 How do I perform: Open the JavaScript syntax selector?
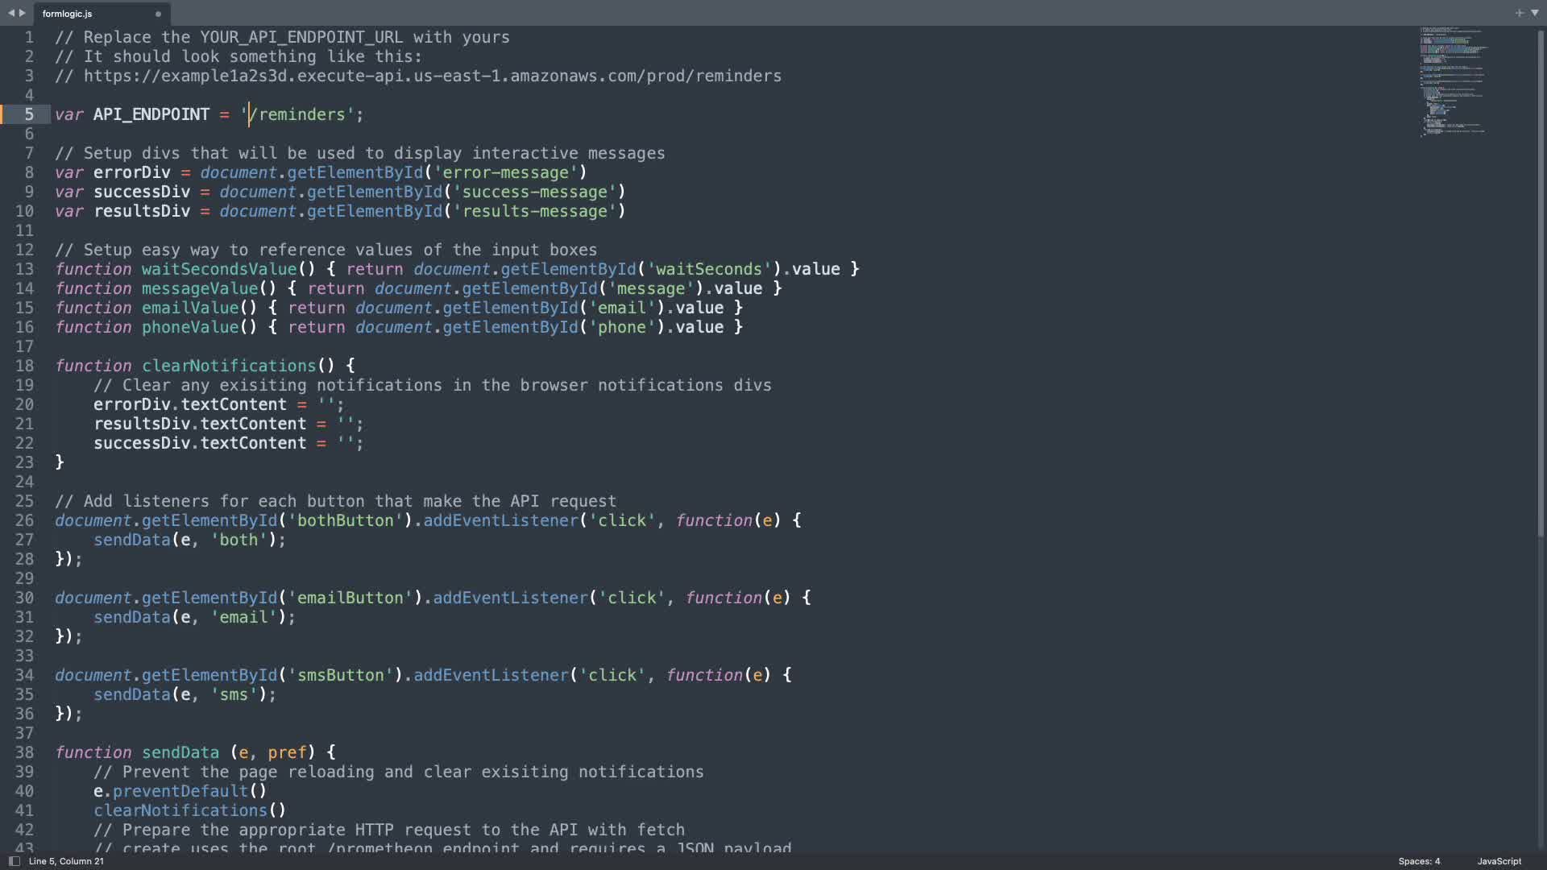point(1499,861)
